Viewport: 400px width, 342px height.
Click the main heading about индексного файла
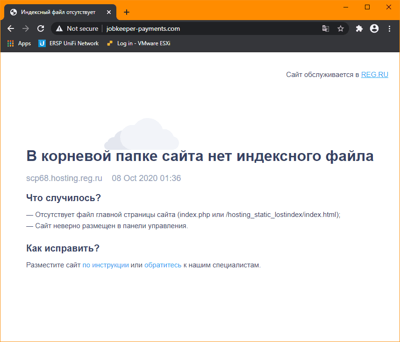click(200, 156)
